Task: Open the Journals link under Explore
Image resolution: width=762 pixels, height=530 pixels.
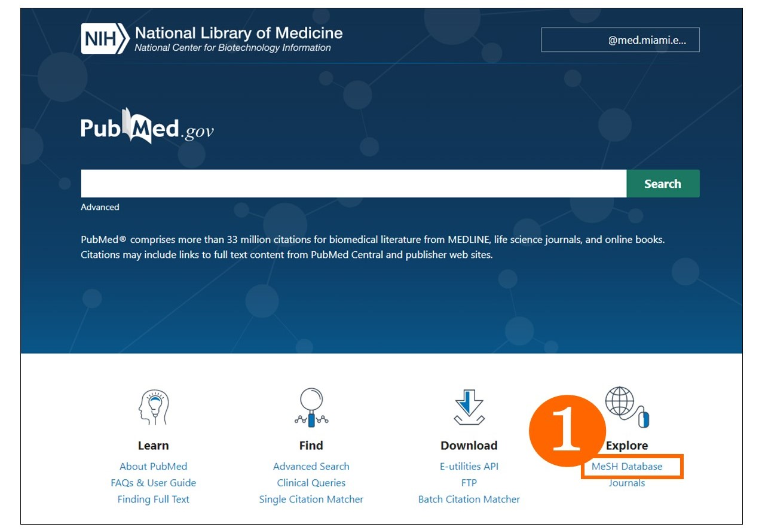Action: pos(626,483)
